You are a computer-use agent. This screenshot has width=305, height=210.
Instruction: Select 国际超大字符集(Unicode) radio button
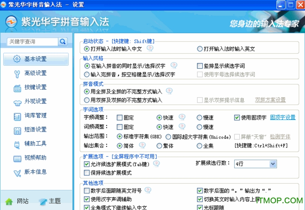(x=168, y=137)
